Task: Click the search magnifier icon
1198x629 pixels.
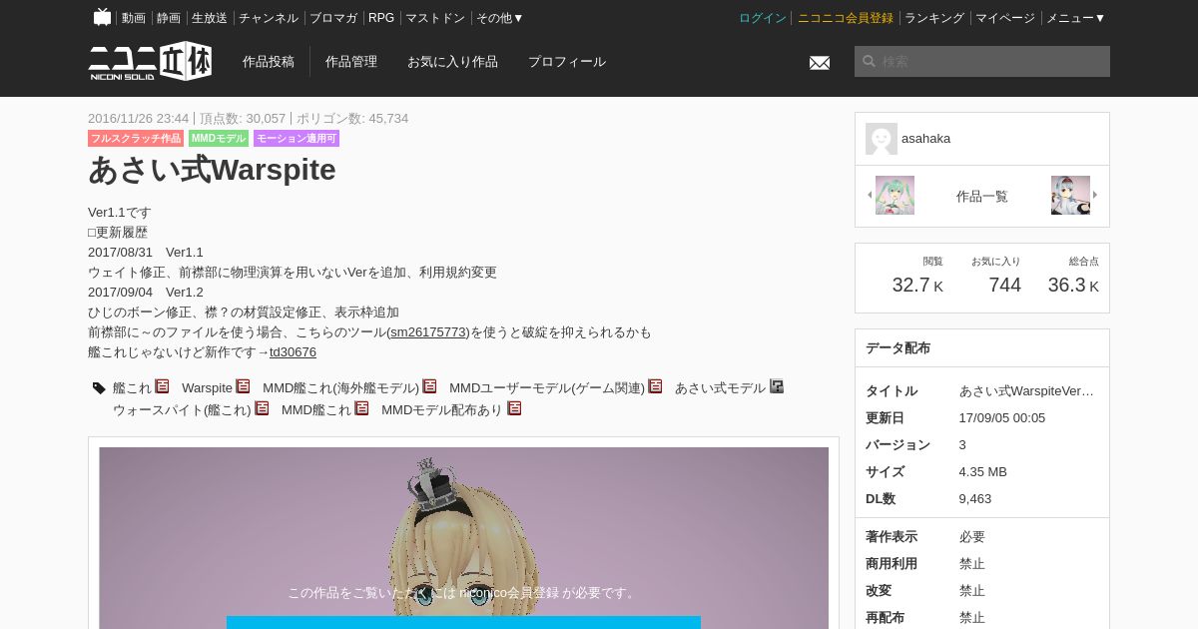Action: tap(869, 62)
